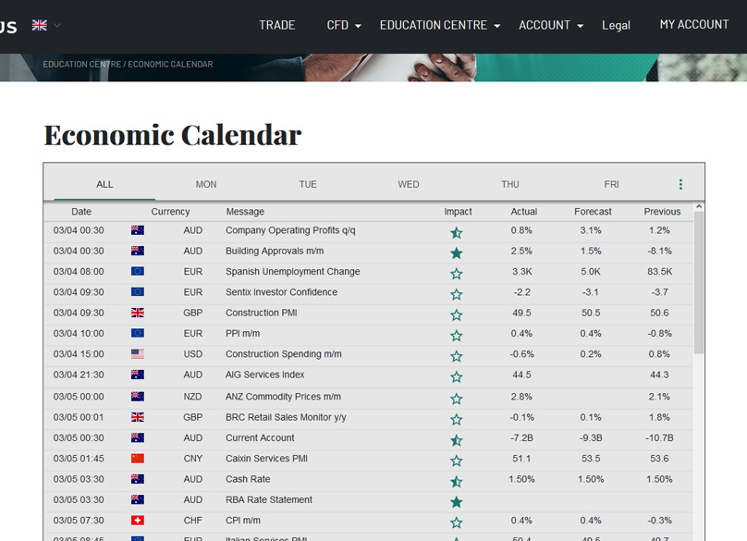This screenshot has width=747, height=541.
Task: Click New Zealand flag in ANZ Commodity row
Action: (138, 397)
